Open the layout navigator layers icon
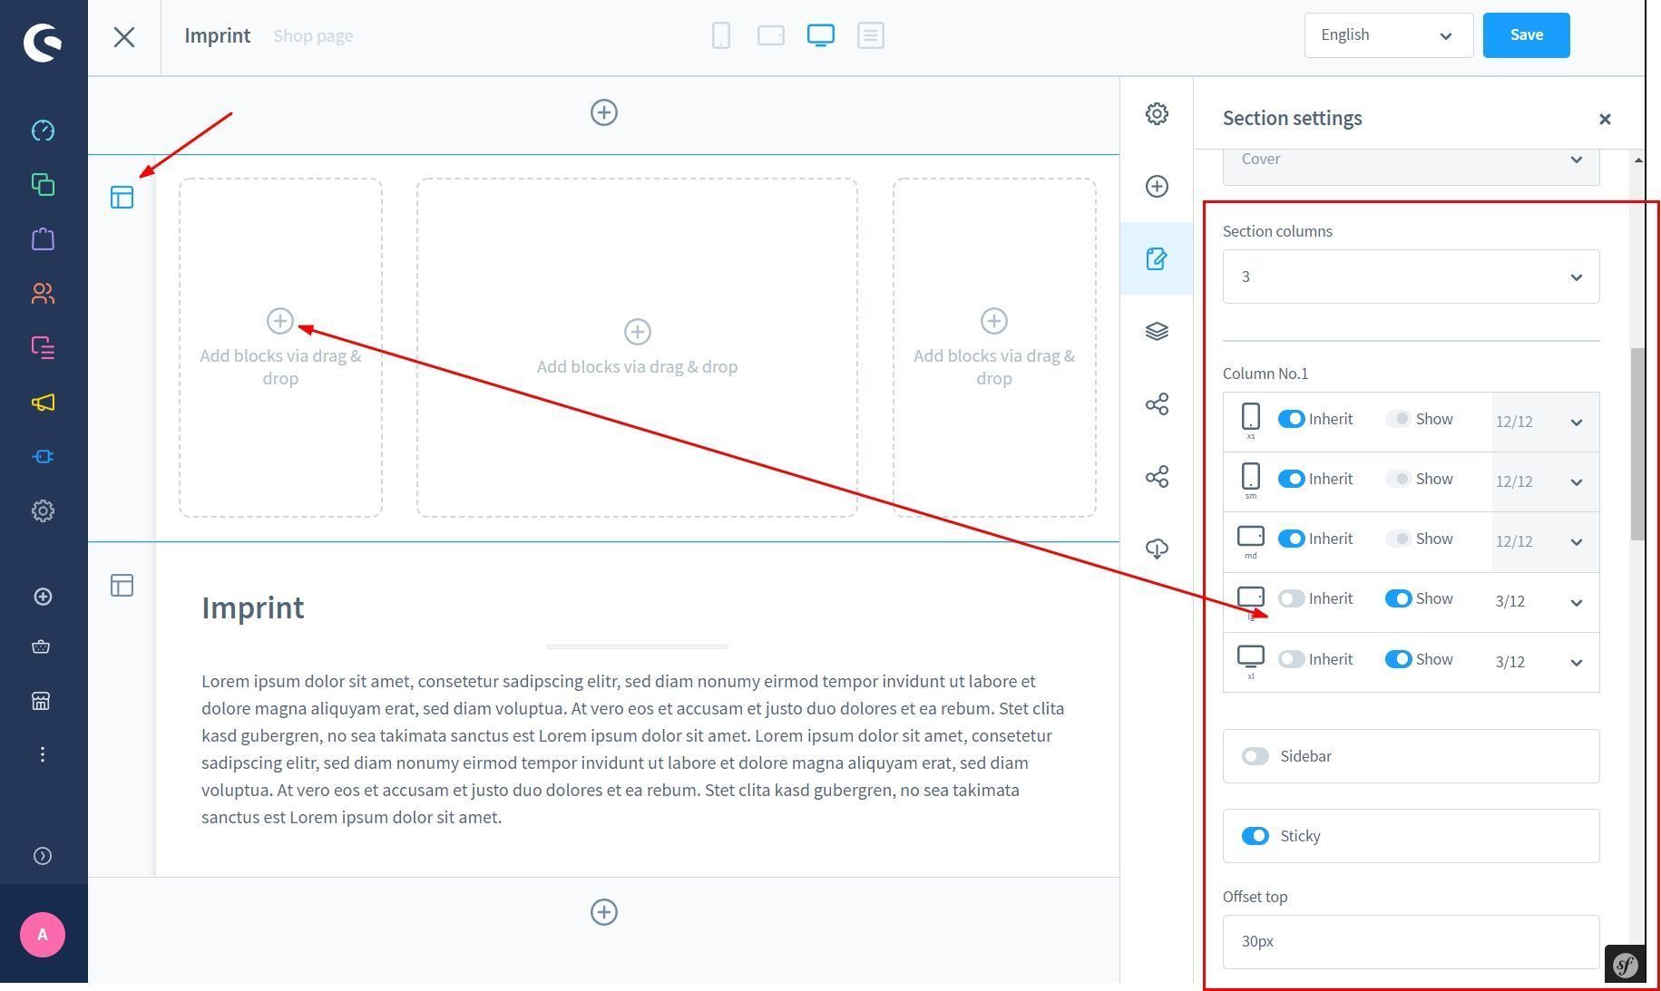 click(1157, 332)
